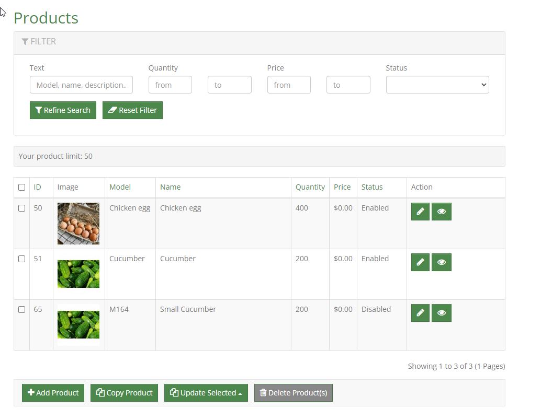This screenshot has height=420, width=541.
Task: Edit Small Cucumber using pencil icon
Action: click(x=420, y=313)
